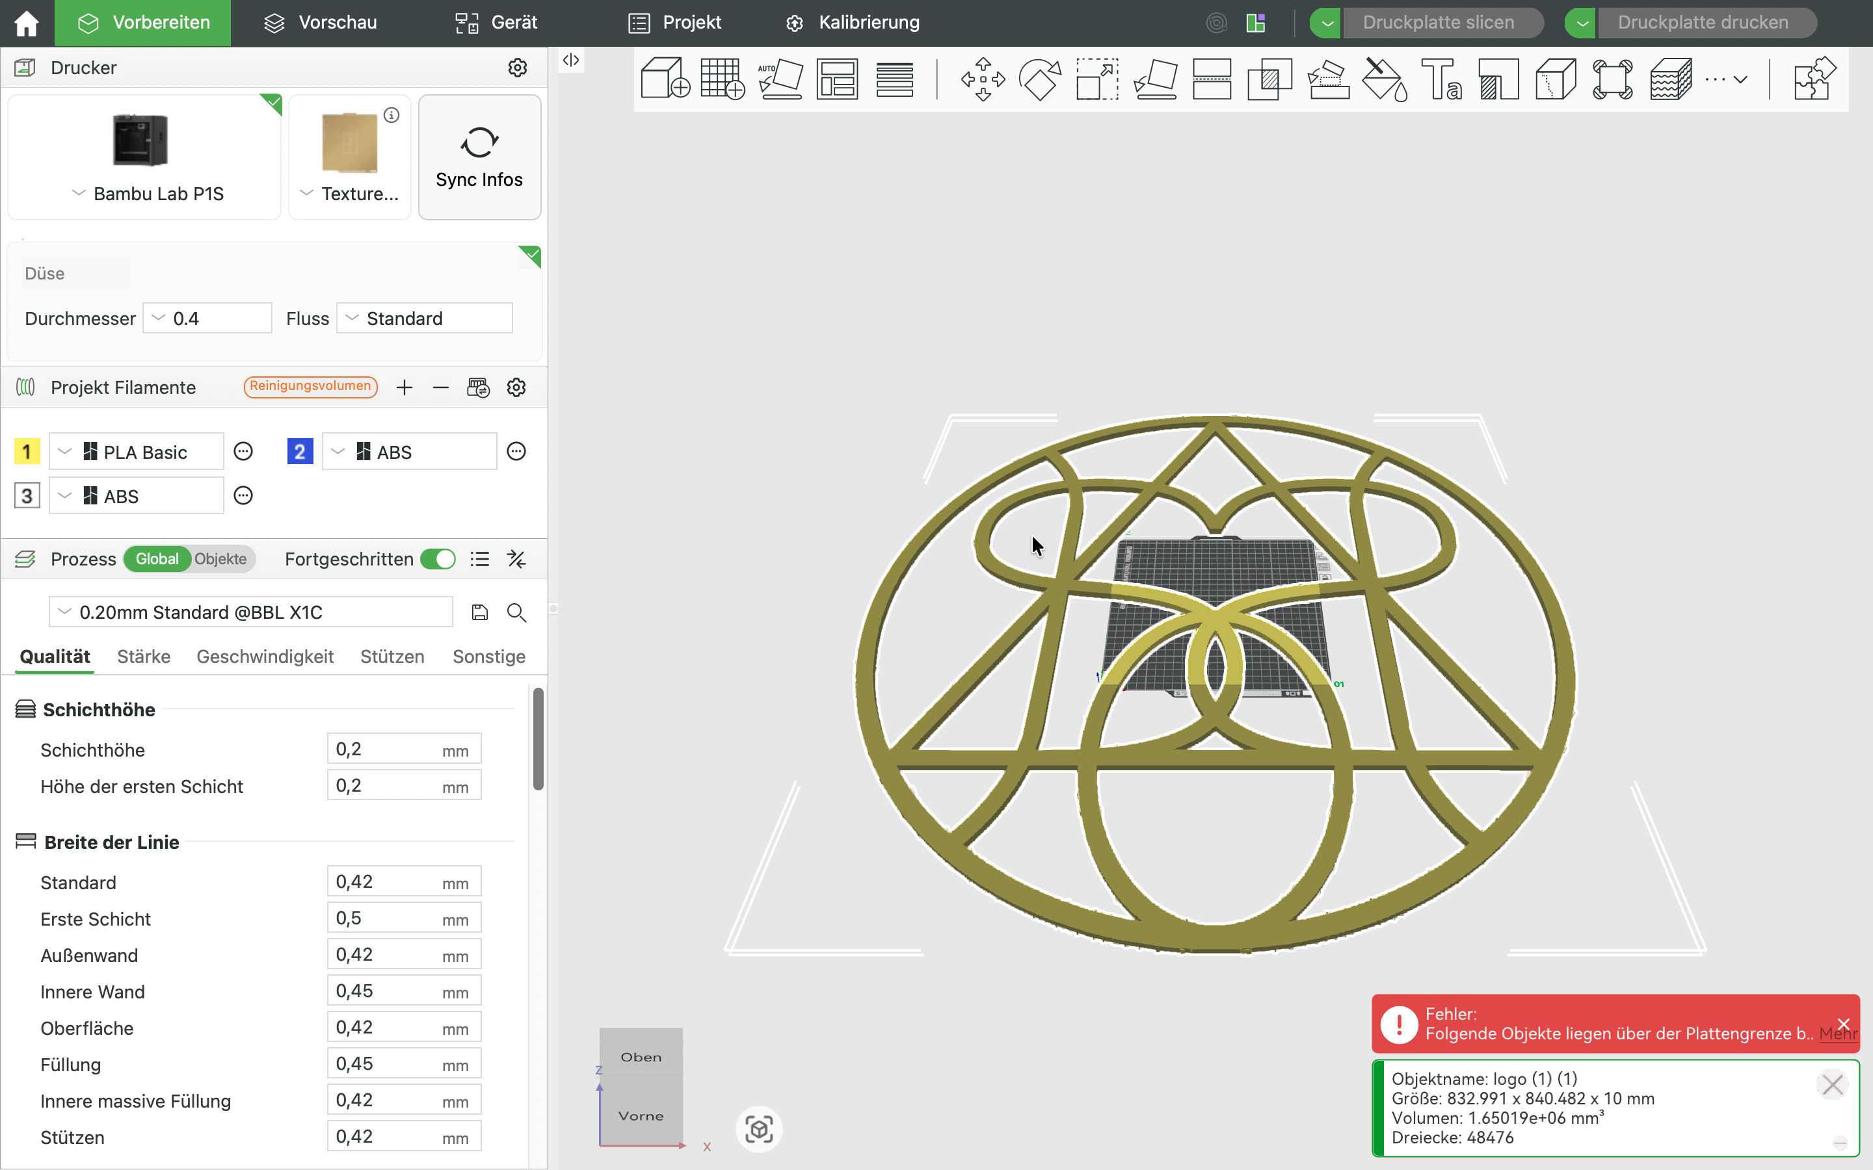Screen dimensions: 1873x1170
Task: Select the color painting bucket tool
Action: (1384, 78)
